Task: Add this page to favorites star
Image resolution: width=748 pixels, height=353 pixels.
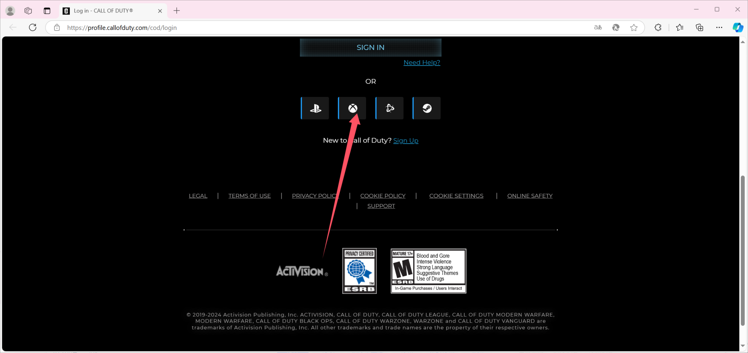Action: pyautogui.click(x=634, y=27)
